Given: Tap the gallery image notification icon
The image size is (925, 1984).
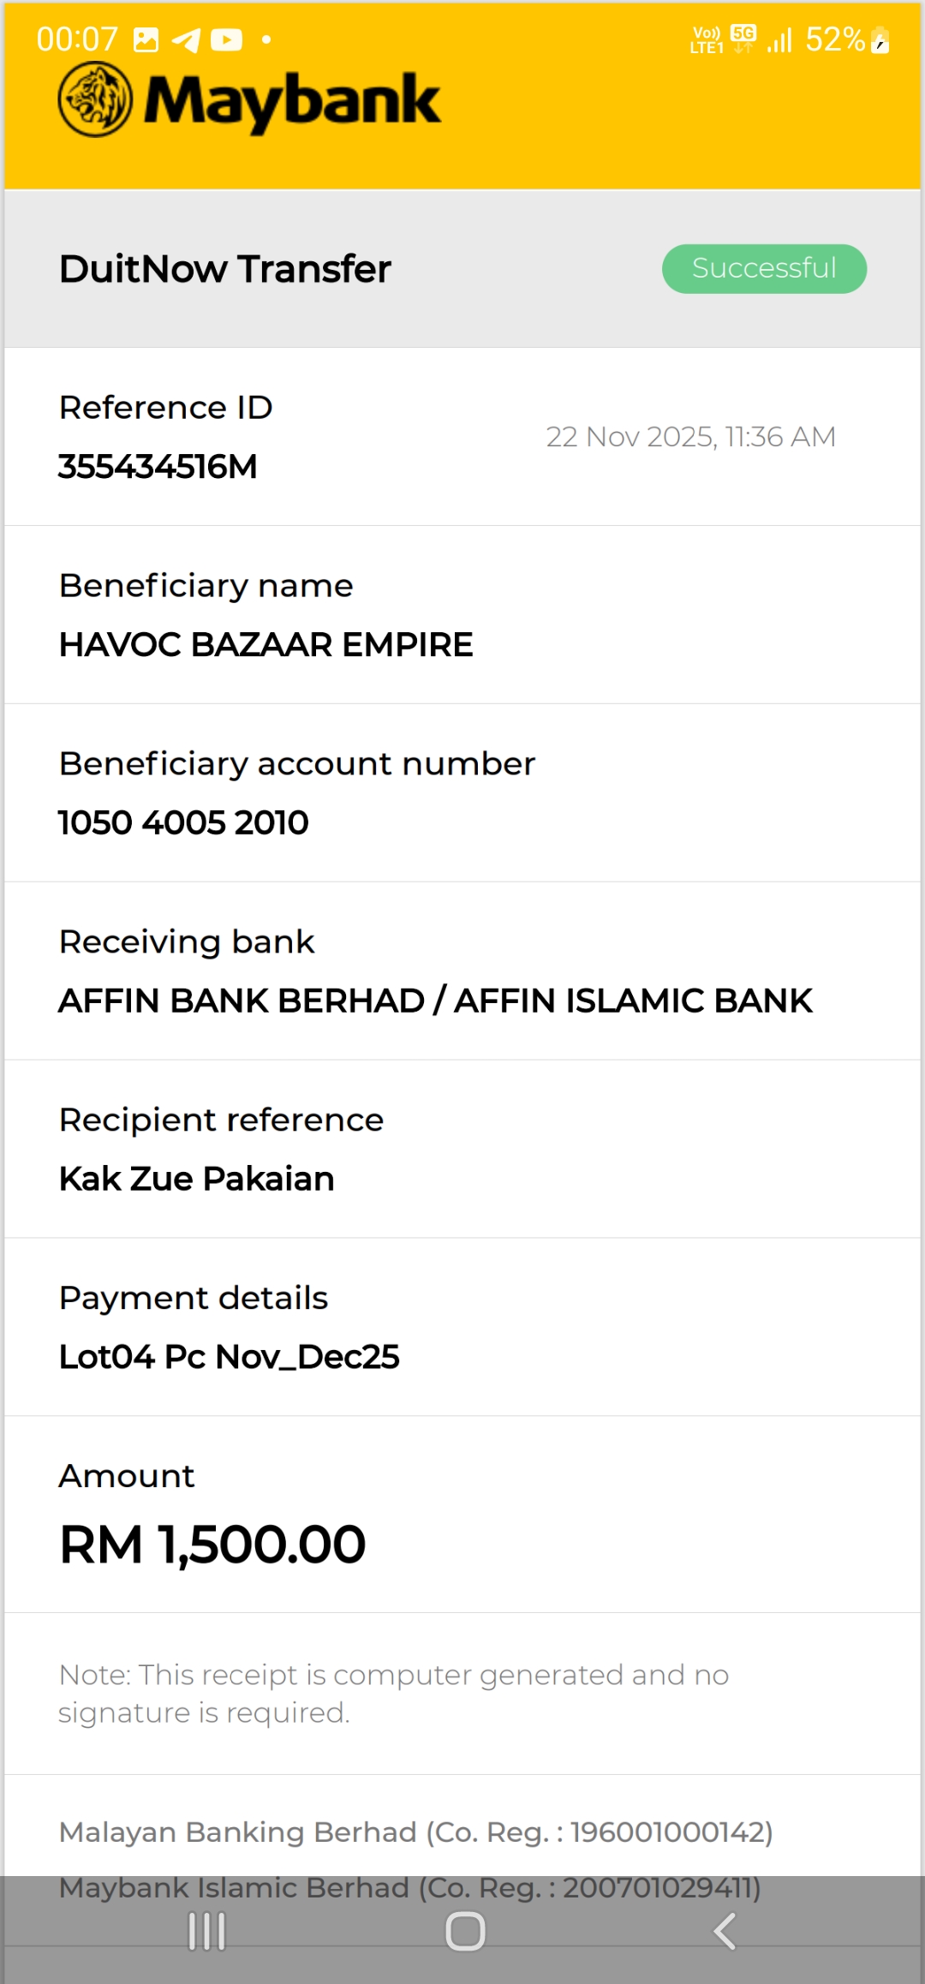Looking at the screenshot, I should pyautogui.click(x=146, y=40).
